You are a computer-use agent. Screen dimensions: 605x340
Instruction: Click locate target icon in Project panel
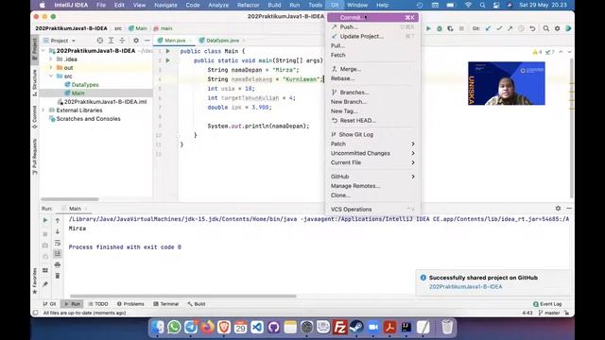pos(100,41)
